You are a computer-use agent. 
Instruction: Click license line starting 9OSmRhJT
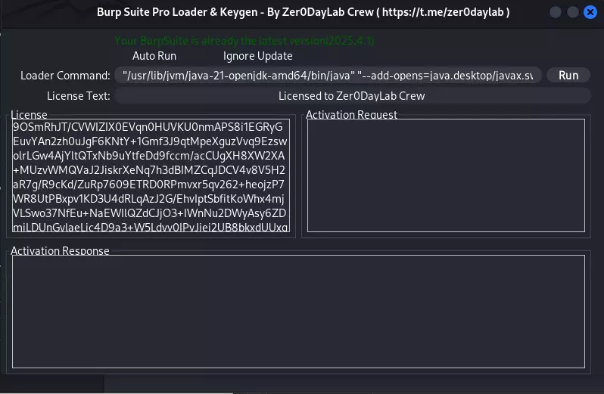tap(148, 127)
